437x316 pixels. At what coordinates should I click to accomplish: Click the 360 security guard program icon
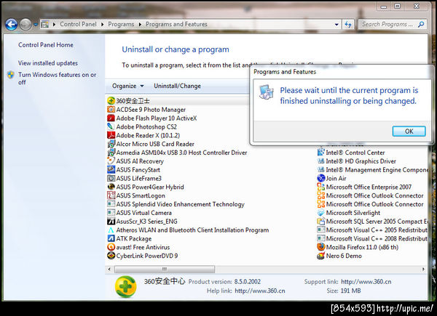coord(111,100)
